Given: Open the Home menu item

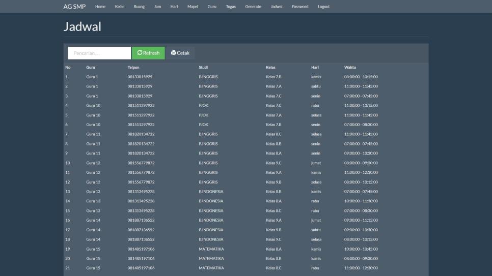Looking at the screenshot, I should point(100,7).
